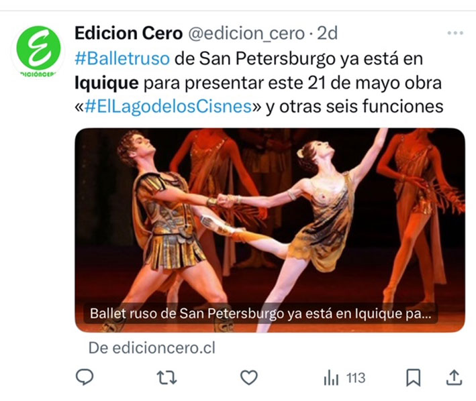Viewport: 476px width, 401px height.
Task: Bookmark this tweet
Action: (414, 378)
